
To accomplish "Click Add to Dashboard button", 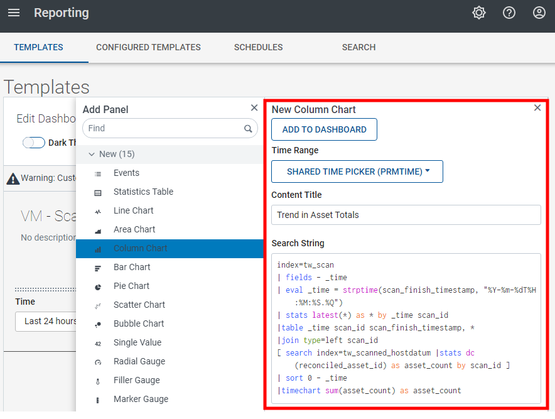I will click(324, 129).
